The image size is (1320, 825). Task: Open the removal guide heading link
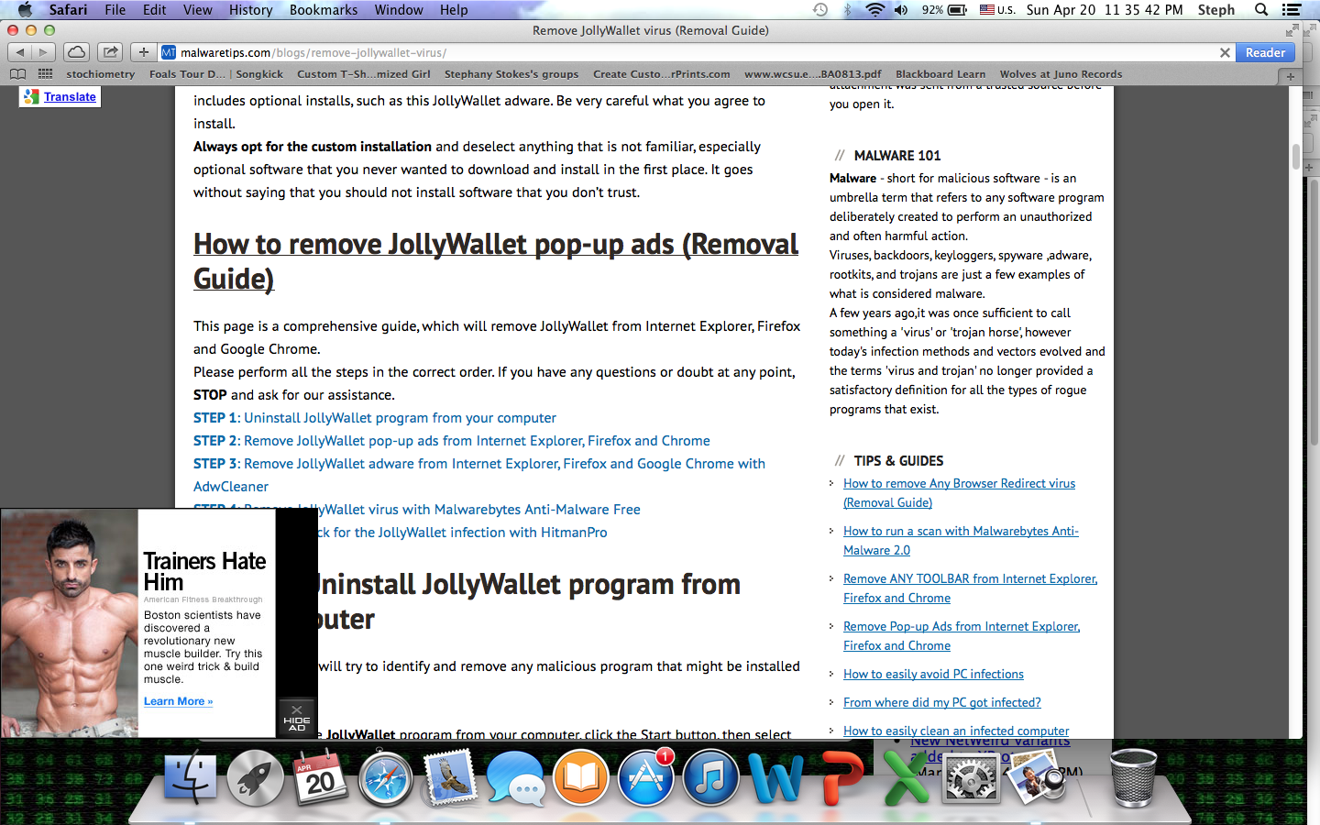(x=496, y=261)
